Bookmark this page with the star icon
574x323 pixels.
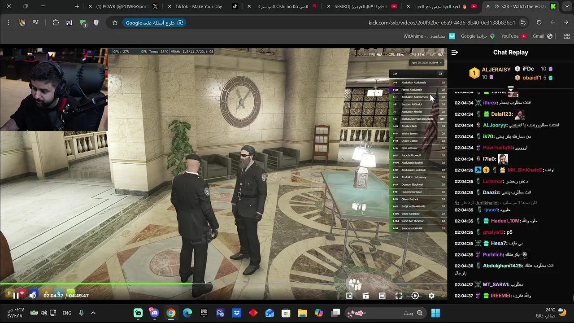click(x=115, y=22)
